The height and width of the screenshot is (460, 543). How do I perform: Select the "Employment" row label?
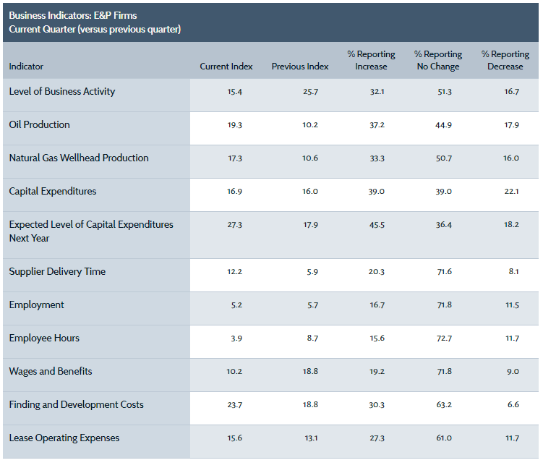(37, 305)
